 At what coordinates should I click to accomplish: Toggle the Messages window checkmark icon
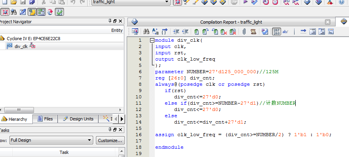click(x=59, y=12)
